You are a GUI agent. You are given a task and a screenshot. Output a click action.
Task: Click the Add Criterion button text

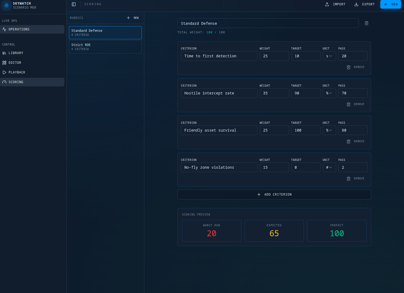pos(278,195)
